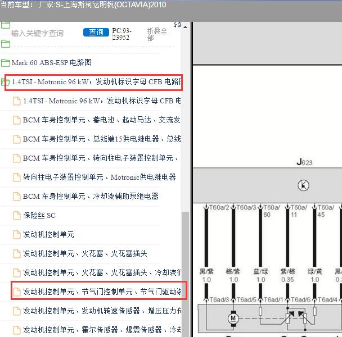Click the T60a/3 connector pin label
Viewport: 342px width, 337px height.
point(246,207)
